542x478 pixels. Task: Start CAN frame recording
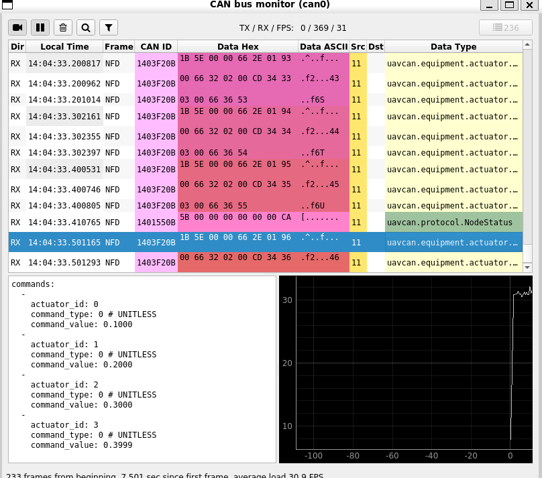[17, 27]
